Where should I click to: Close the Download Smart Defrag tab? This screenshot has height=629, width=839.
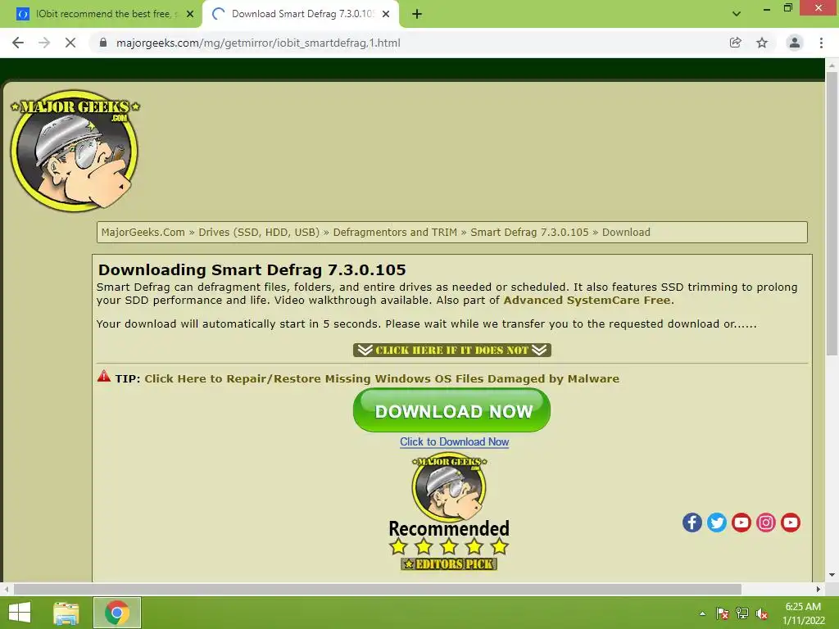(x=386, y=14)
